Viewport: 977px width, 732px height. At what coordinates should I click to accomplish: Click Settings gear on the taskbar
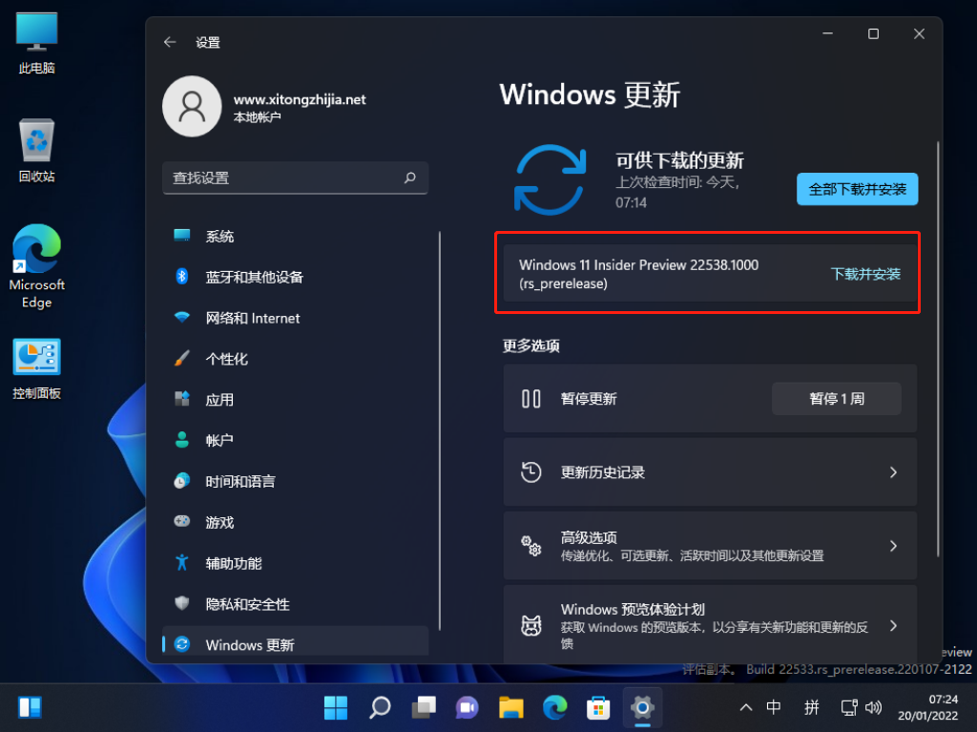[x=642, y=707]
